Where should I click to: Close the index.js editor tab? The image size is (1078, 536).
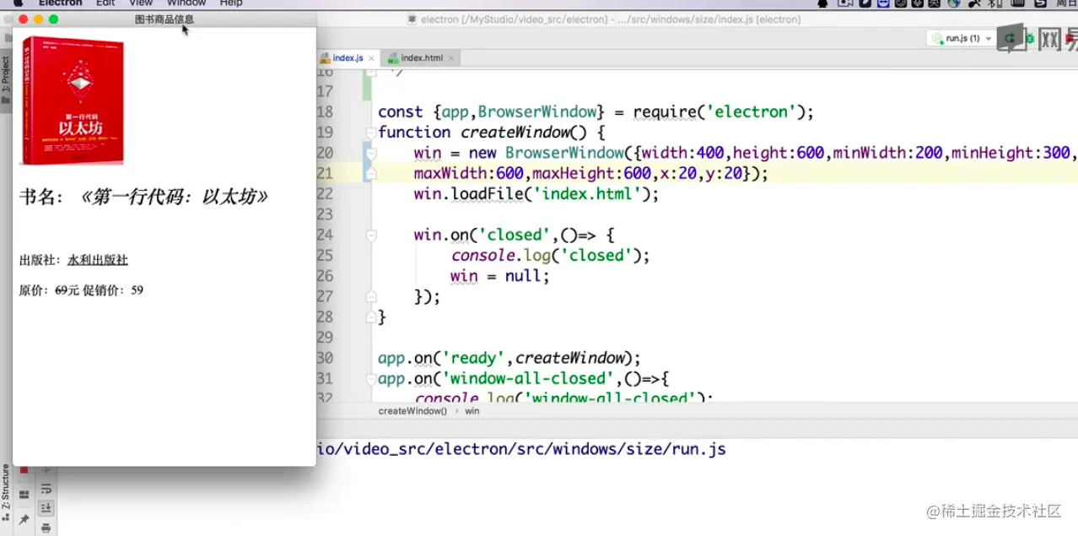coord(371,58)
